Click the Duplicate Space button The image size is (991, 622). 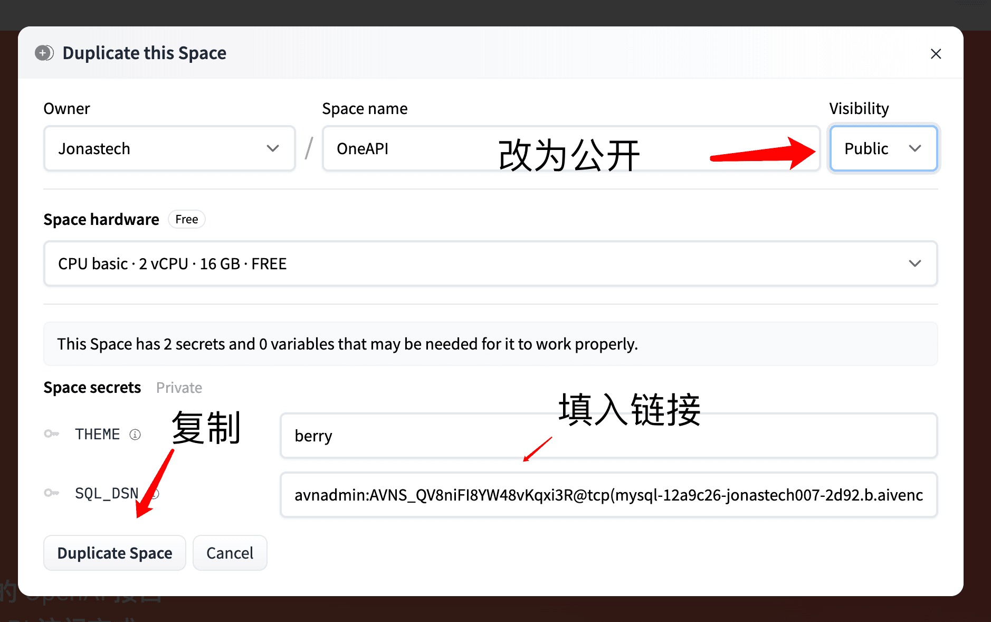[x=115, y=553]
